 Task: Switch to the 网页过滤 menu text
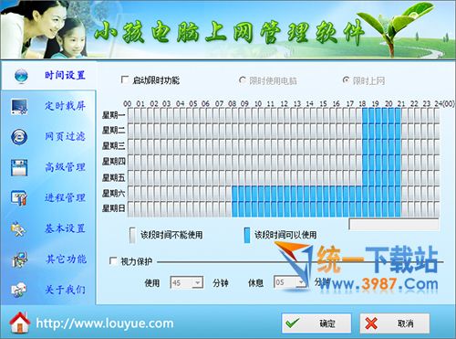tap(65, 136)
